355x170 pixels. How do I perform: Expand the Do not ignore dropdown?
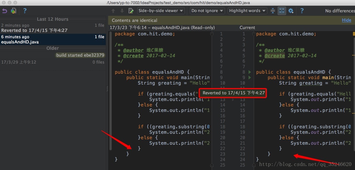(207, 11)
